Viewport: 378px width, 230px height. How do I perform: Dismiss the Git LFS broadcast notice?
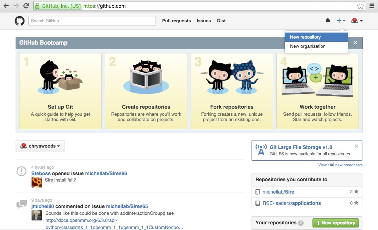pyautogui.click(x=356, y=146)
